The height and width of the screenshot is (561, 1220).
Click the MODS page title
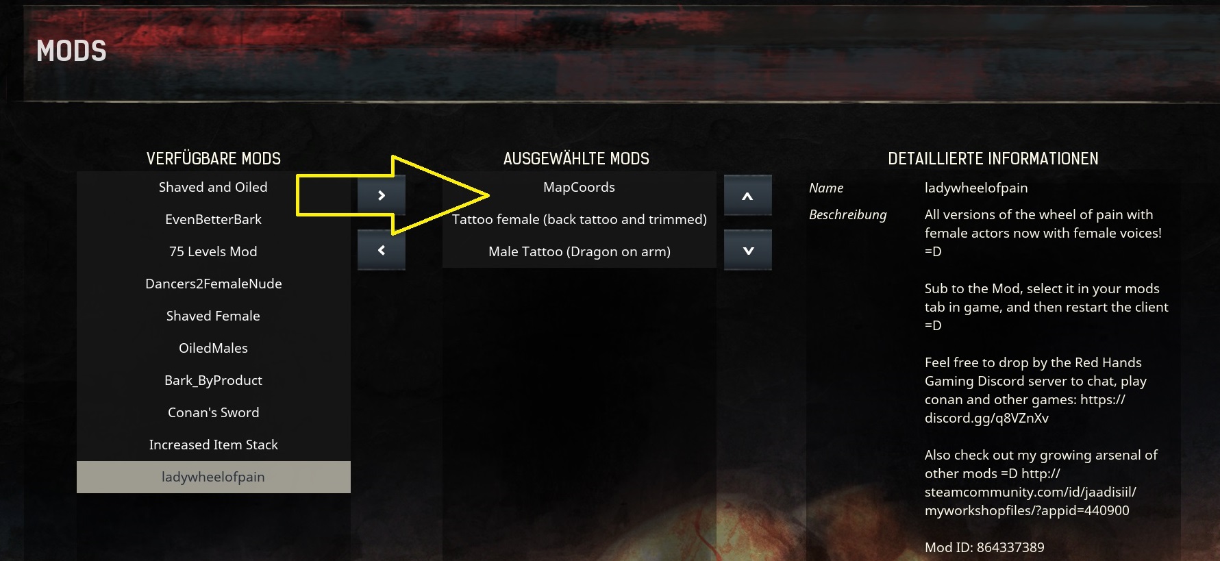pos(71,51)
